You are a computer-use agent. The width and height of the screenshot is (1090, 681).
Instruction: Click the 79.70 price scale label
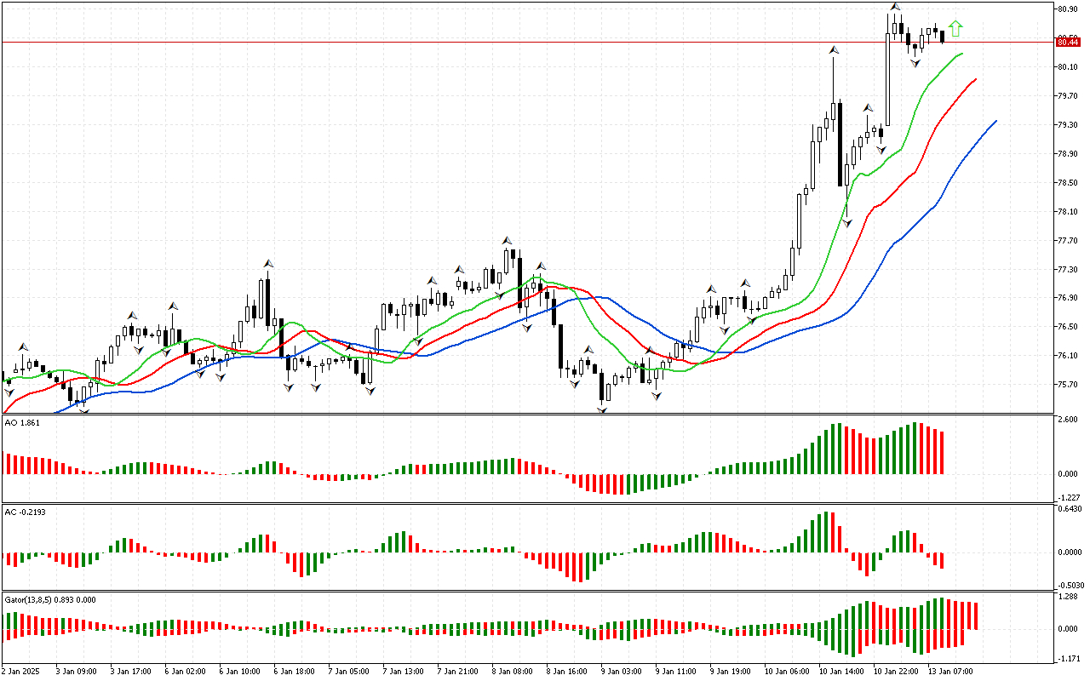(1067, 96)
